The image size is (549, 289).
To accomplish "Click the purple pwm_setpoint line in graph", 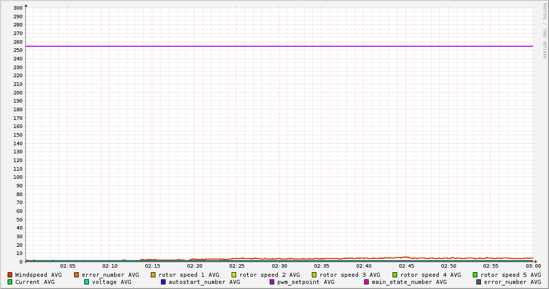I will coord(279,46).
